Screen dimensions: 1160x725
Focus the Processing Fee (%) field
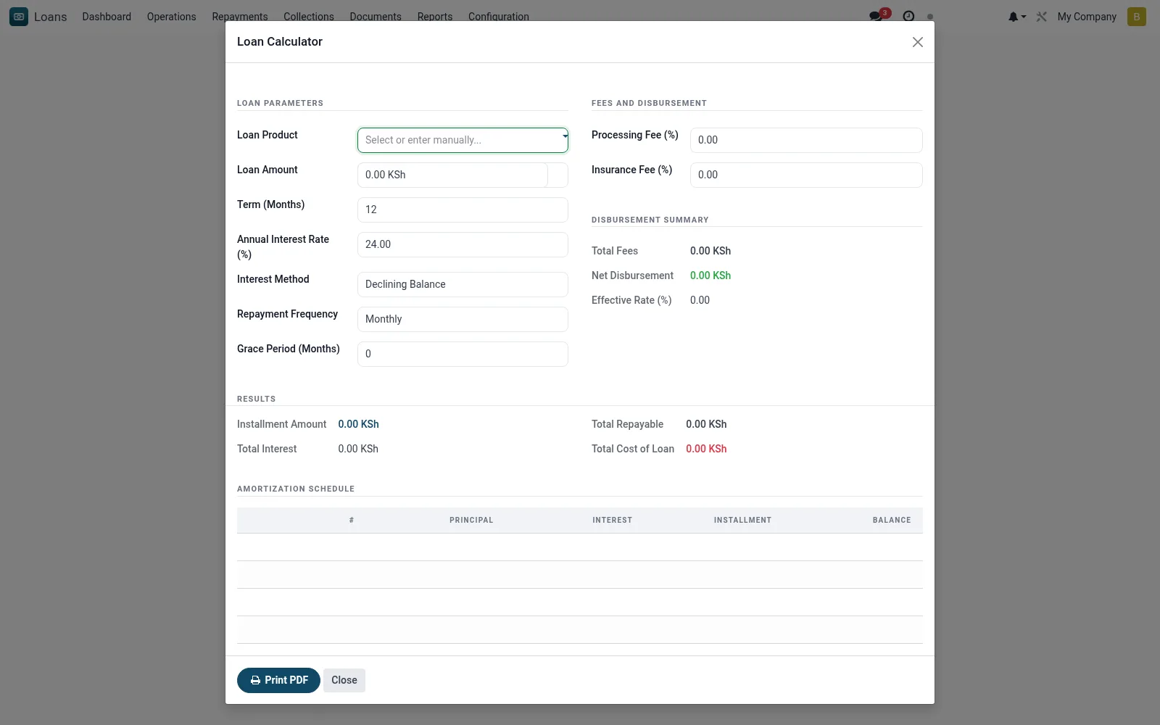806,140
